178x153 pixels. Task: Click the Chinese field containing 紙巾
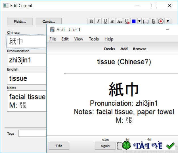coord(27,41)
